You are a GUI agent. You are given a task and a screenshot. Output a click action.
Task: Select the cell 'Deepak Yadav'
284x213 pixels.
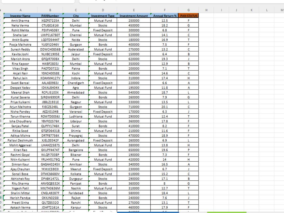click(20, 88)
